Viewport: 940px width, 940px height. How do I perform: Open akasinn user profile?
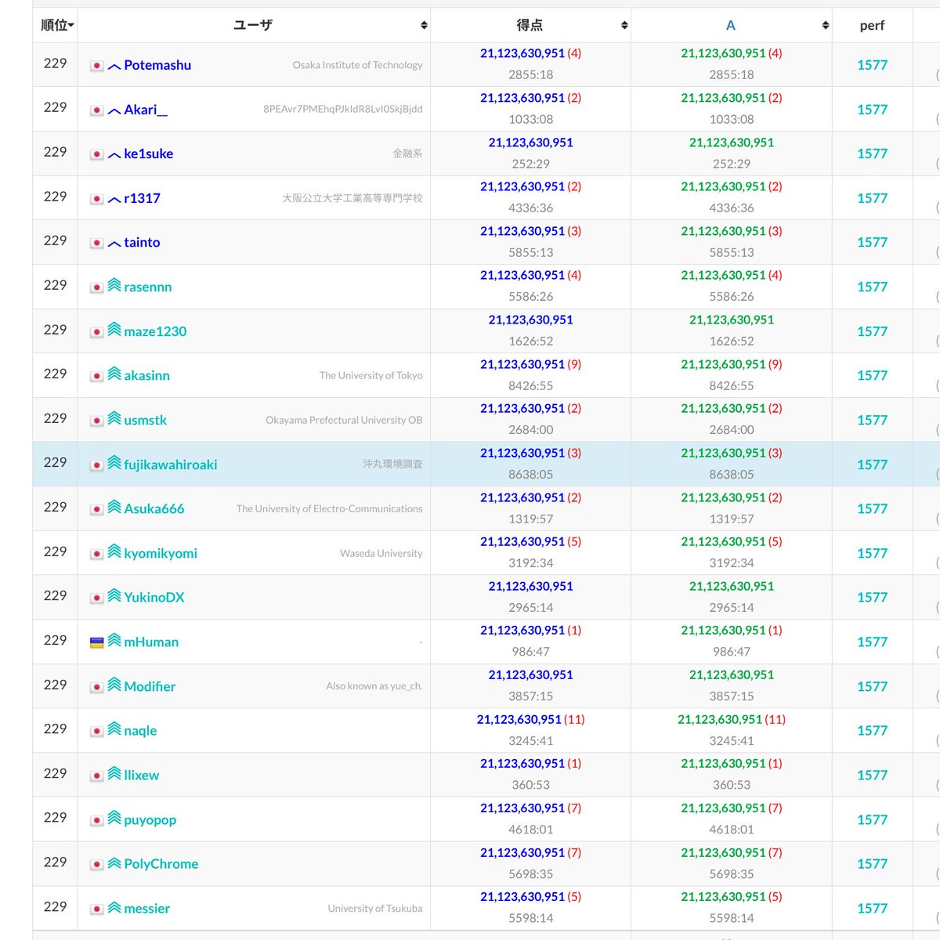click(146, 375)
